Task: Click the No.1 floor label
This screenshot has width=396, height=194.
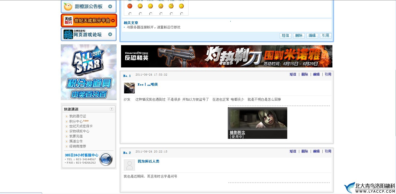Action: (x=127, y=76)
